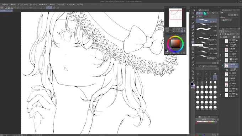Expand the フォルダー 1 layer folder

[225, 70]
